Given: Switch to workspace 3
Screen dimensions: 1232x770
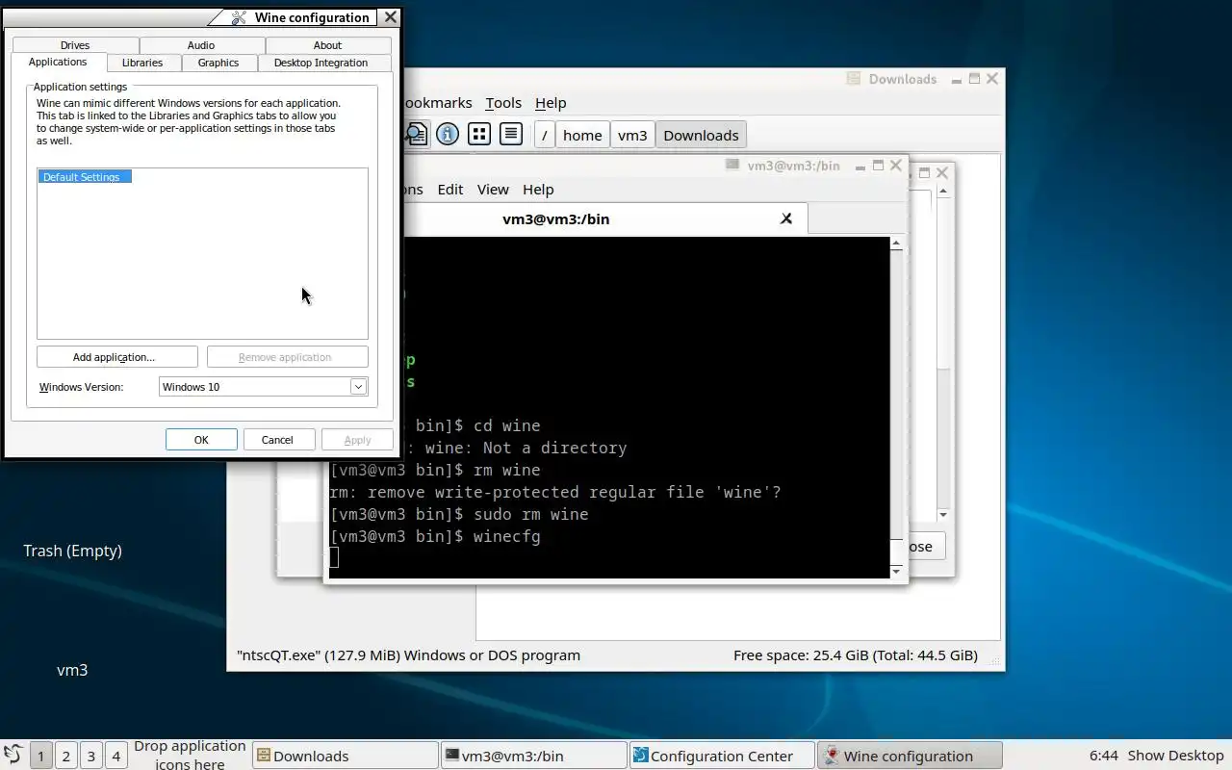Looking at the screenshot, I should pyautogui.click(x=91, y=756).
